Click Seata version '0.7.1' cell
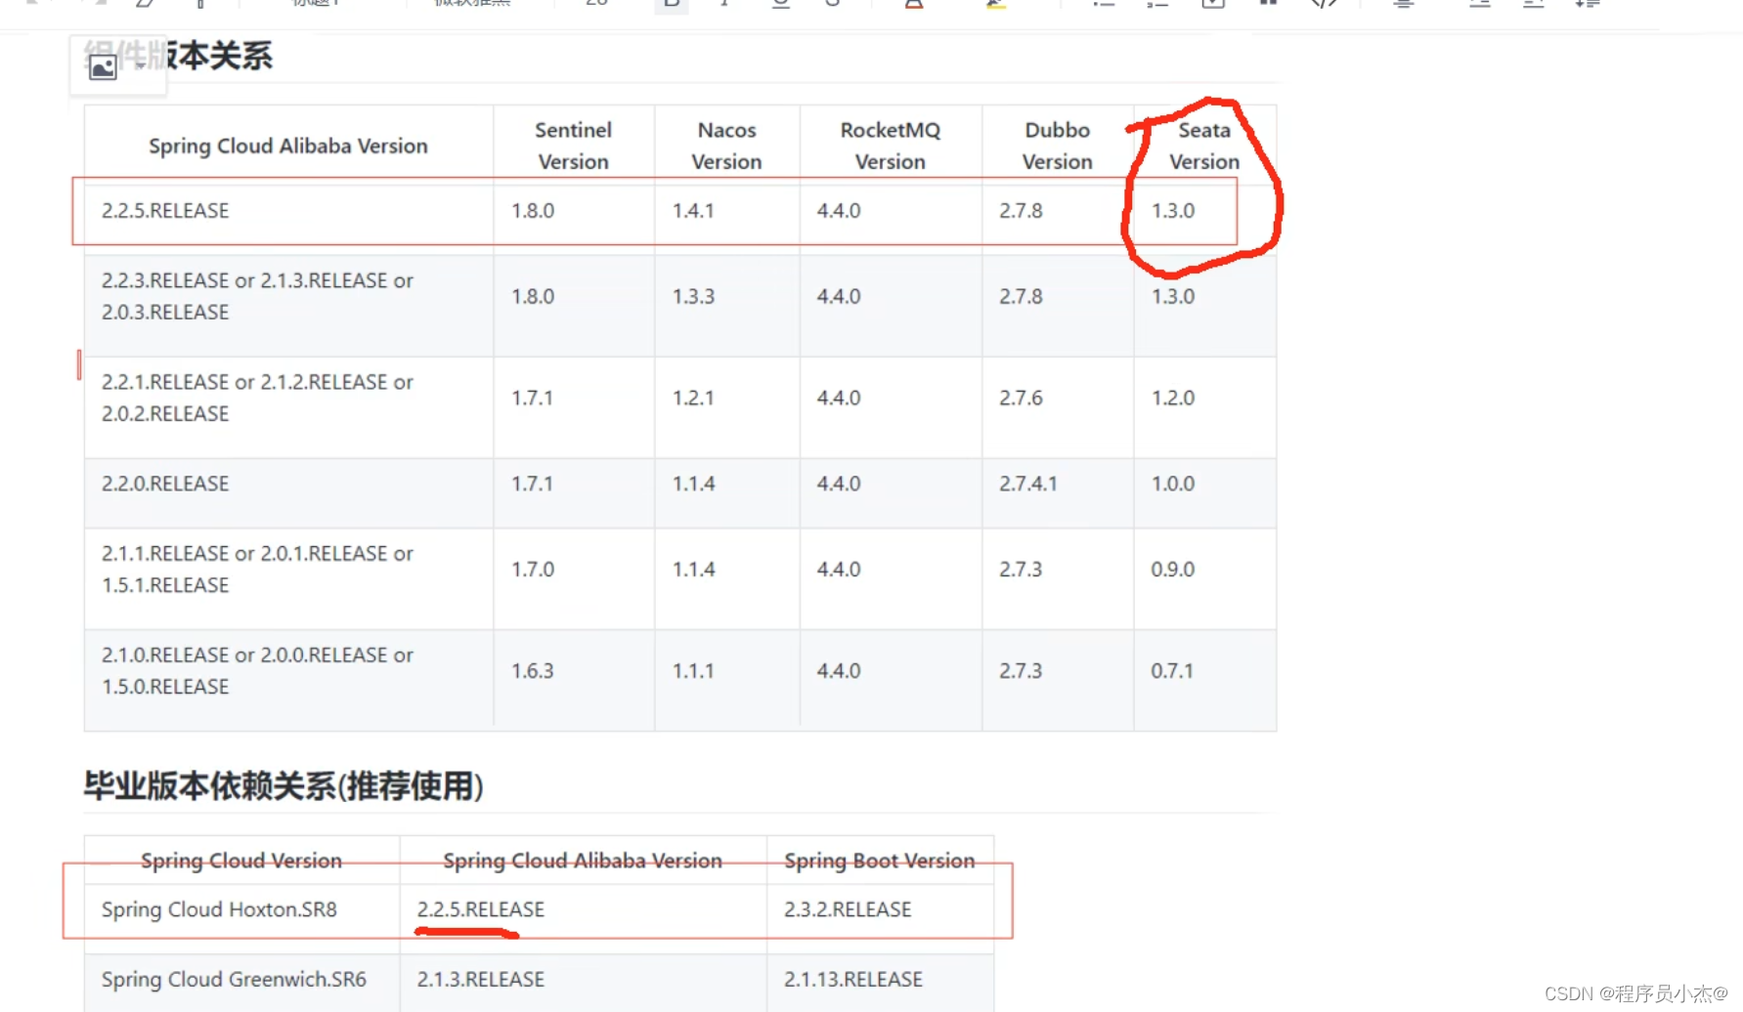Image resolution: width=1743 pixels, height=1012 pixels. pyautogui.click(x=1172, y=671)
